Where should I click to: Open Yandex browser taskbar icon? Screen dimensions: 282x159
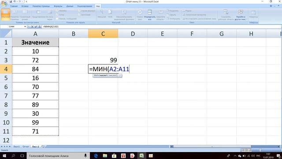pos(132,155)
